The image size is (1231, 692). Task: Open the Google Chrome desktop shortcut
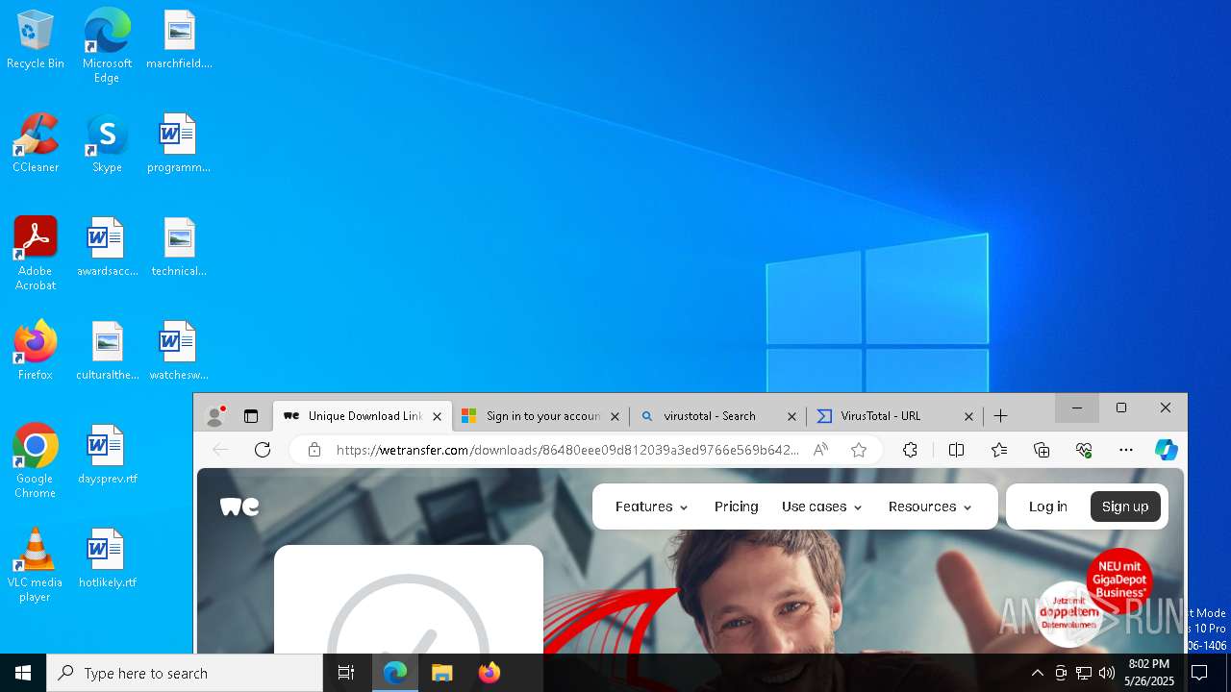pos(36,461)
